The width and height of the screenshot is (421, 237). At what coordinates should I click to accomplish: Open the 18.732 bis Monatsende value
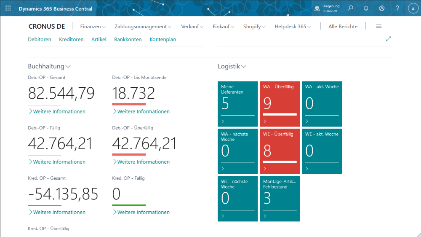(x=133, y=93)
